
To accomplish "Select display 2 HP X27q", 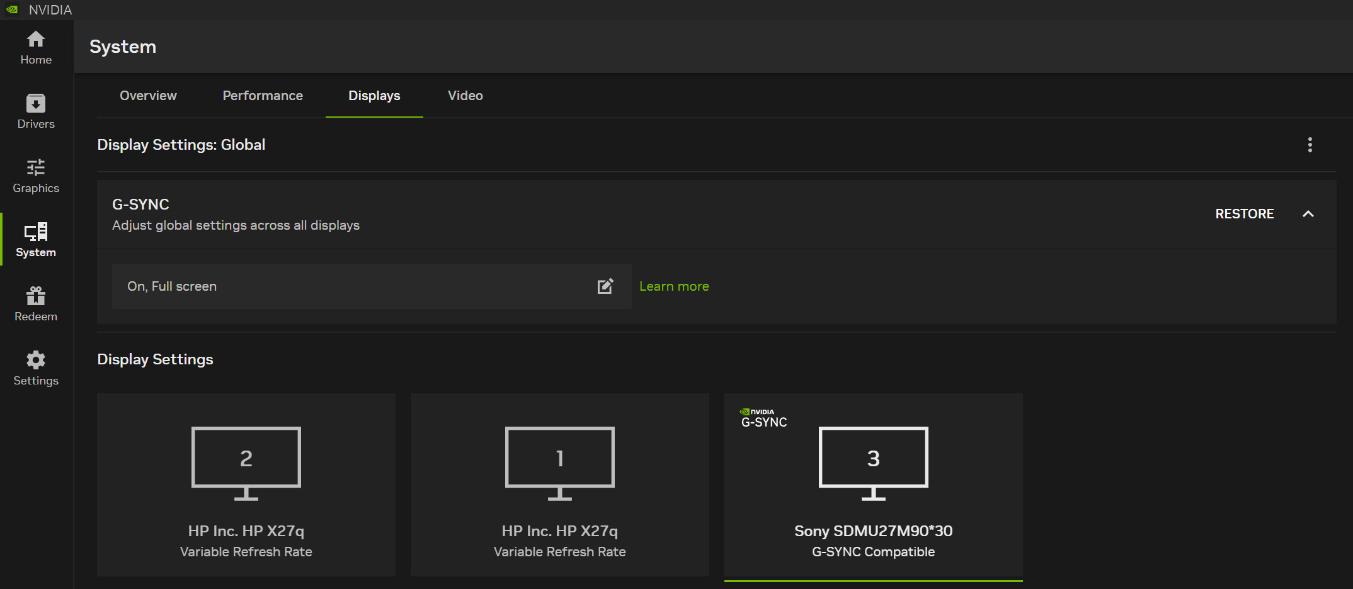I will click(246, 485).
